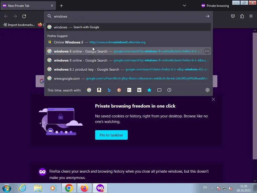Open the three-dot menu of highlighted suggestion
This screenshot has width=257, height=193.
click(x=207, y=51)
